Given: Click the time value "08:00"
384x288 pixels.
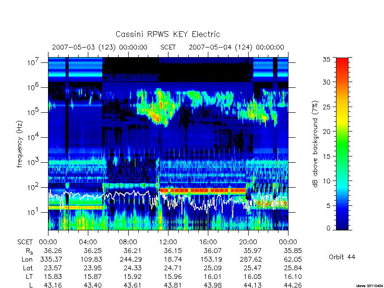Looking at the screenshot, I should tap(128, 242).
